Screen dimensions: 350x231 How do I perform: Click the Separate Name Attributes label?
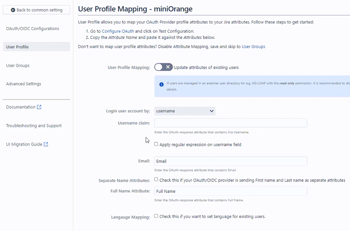(124, 180)
